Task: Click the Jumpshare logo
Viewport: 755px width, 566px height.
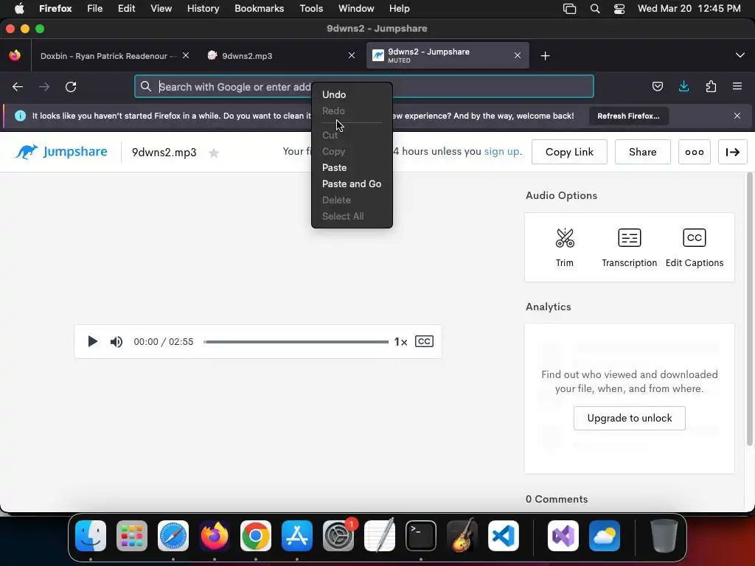Action: point(61,152)
